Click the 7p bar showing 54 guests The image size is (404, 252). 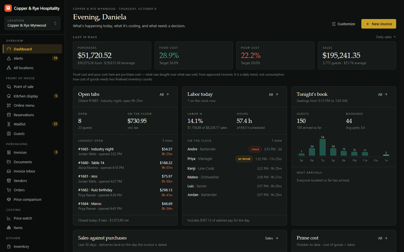click(x=323, y=147)
